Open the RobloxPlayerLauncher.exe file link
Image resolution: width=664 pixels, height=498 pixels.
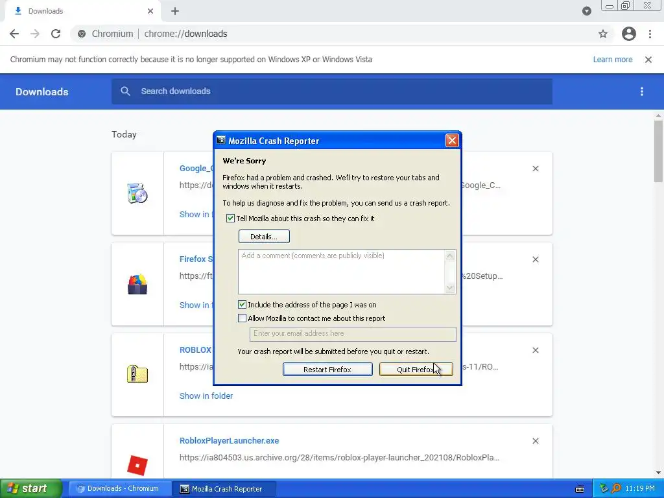(x=229, y=441)
